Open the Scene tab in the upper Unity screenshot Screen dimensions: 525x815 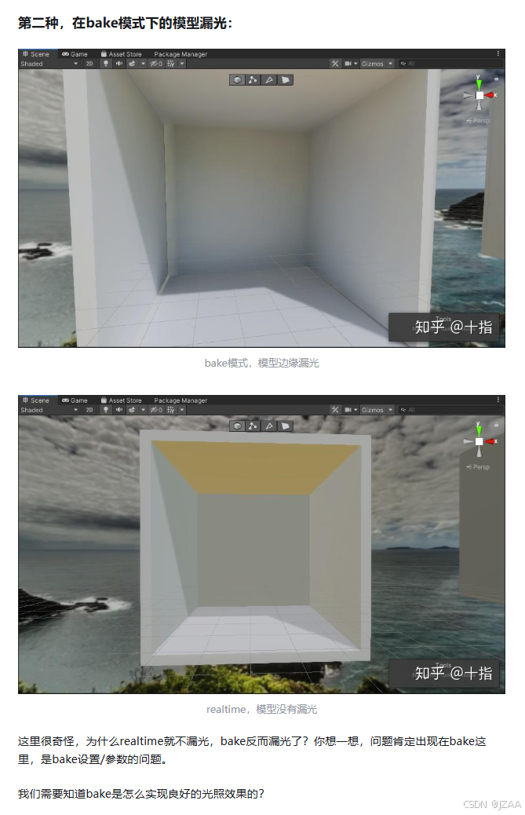click(x=36, y=54)
